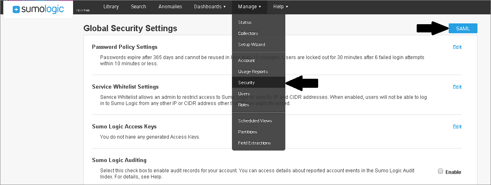Click the Sumo Logic Auditing heading
This screenshot has height=185, width=491.
coord(119,160)
